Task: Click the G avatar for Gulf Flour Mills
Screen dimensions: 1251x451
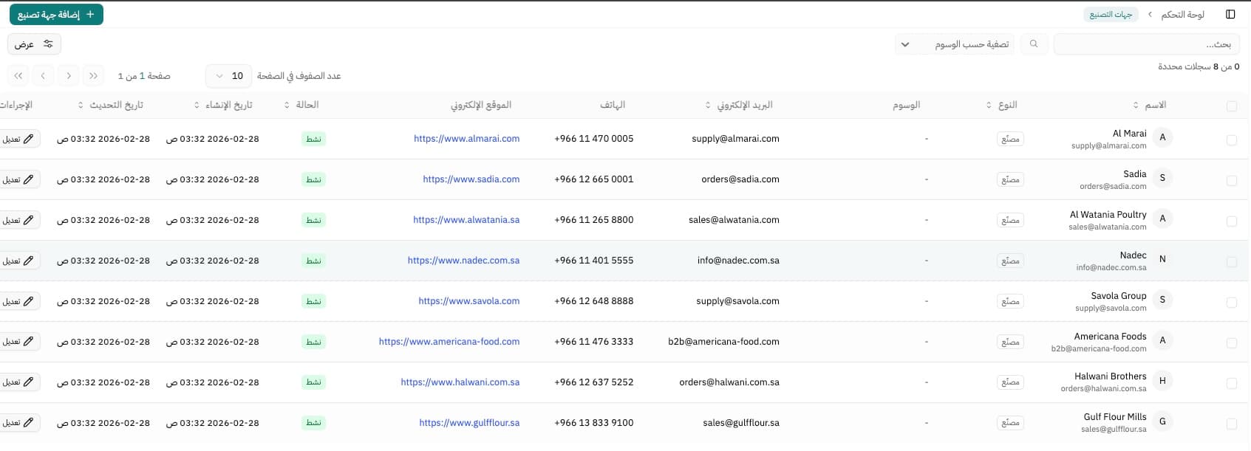Action: click(1162, 421)
